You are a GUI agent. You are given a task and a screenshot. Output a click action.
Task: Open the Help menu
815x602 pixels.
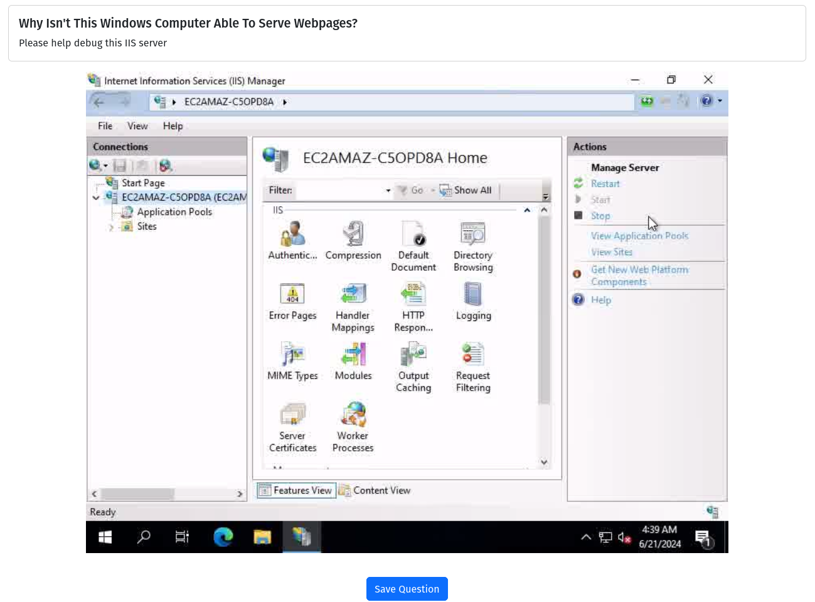(x=173, y=126)
